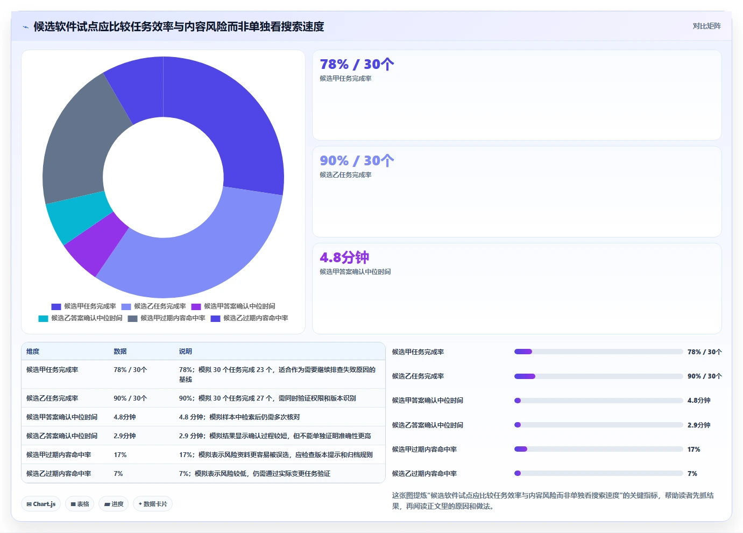Click the 候选甲任务完成率 table row label
Viewport: 743px width, 533px height.
coord(52,370)
